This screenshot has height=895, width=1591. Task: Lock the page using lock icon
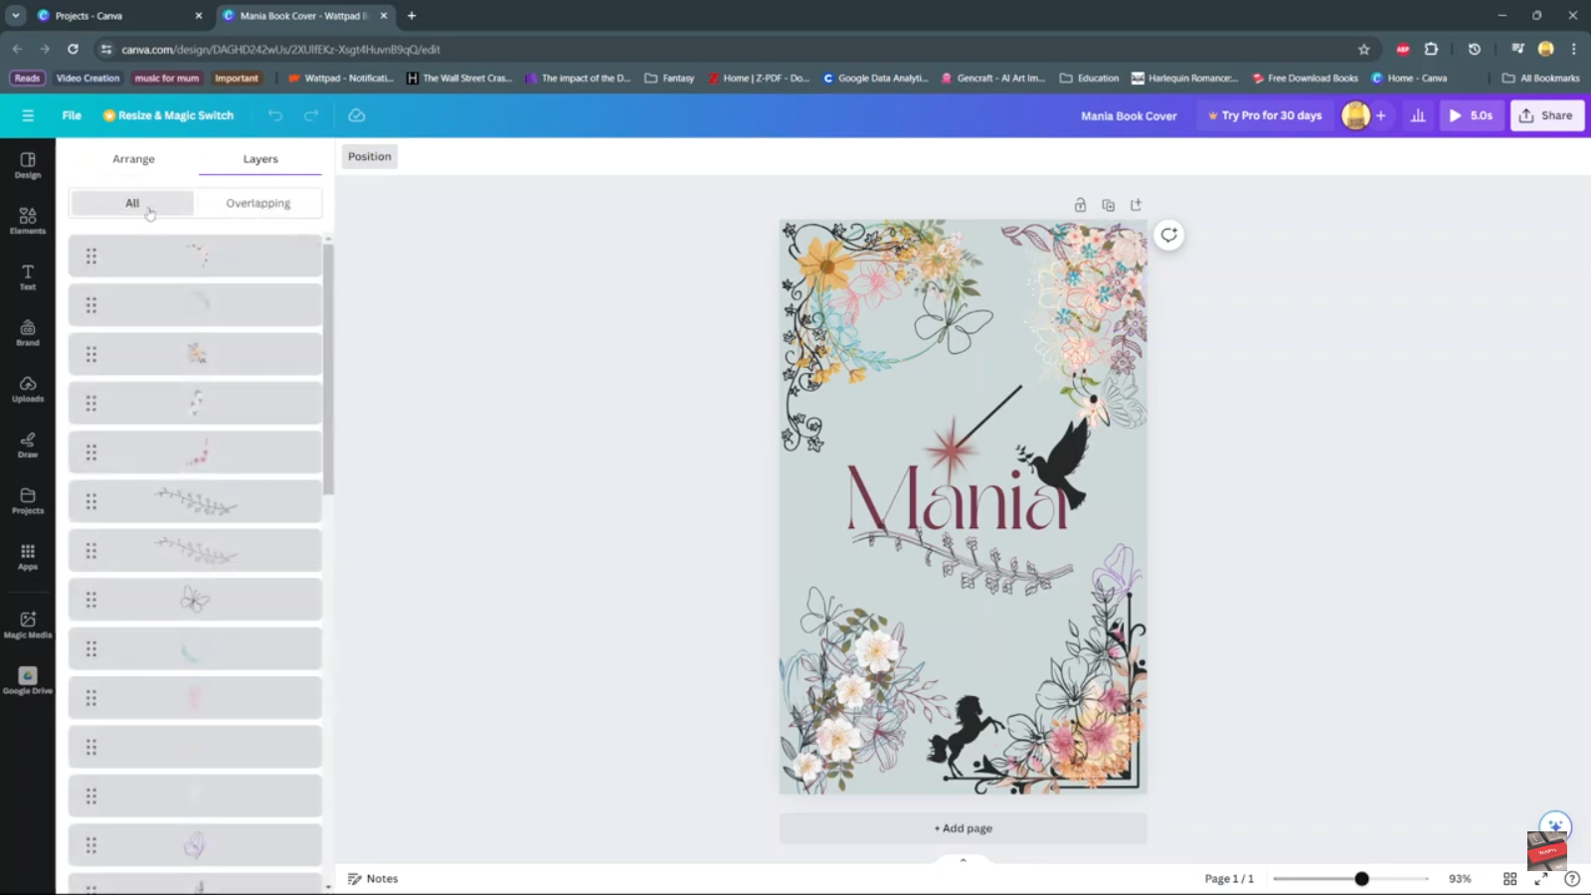(x=1080, y=205)
